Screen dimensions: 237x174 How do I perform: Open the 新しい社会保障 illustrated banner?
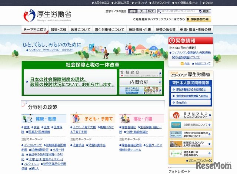point(141,91)
